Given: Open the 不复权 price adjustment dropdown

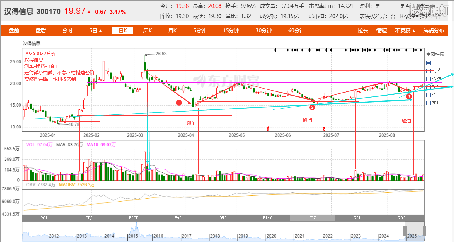Looking at the screenshot, I should [x=405, y=31].
